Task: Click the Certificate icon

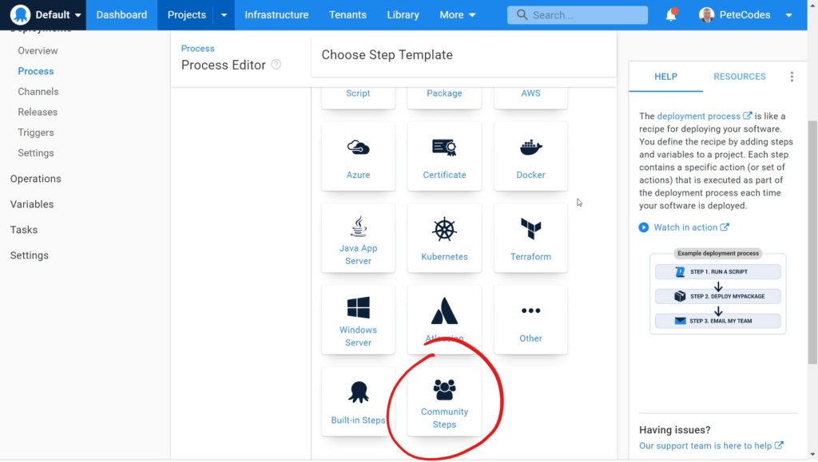Action: 444,148
